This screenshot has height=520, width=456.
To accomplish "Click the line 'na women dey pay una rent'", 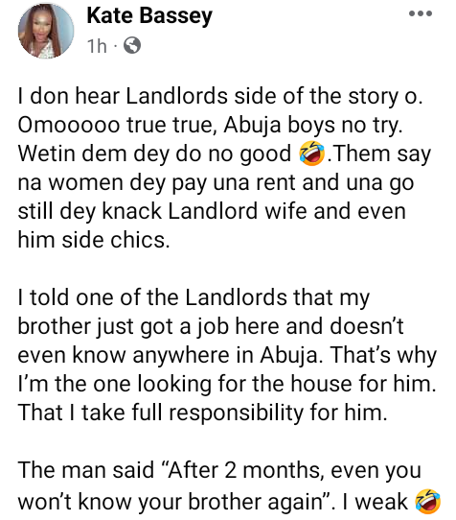I will [x=216, y=183].
